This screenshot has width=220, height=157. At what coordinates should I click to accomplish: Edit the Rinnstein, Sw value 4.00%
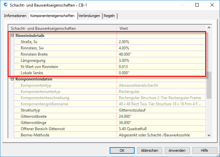click(161, 48)
